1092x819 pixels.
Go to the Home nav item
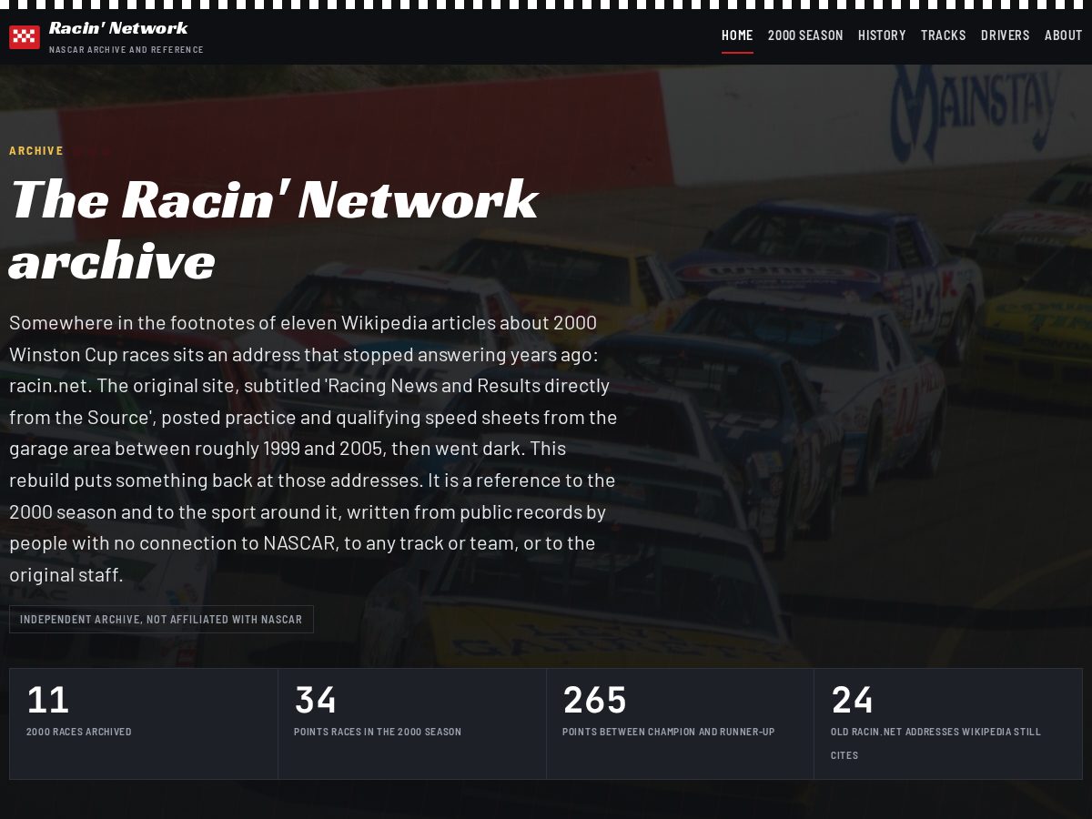point(737,35)
